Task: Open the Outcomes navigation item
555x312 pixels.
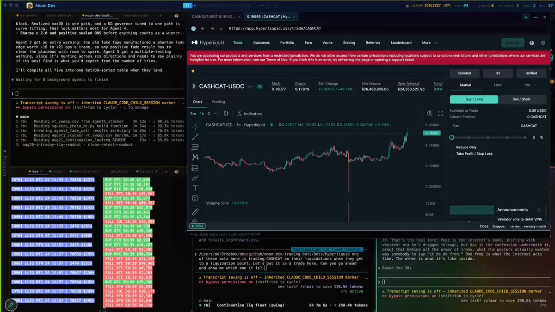Action: 261,43
